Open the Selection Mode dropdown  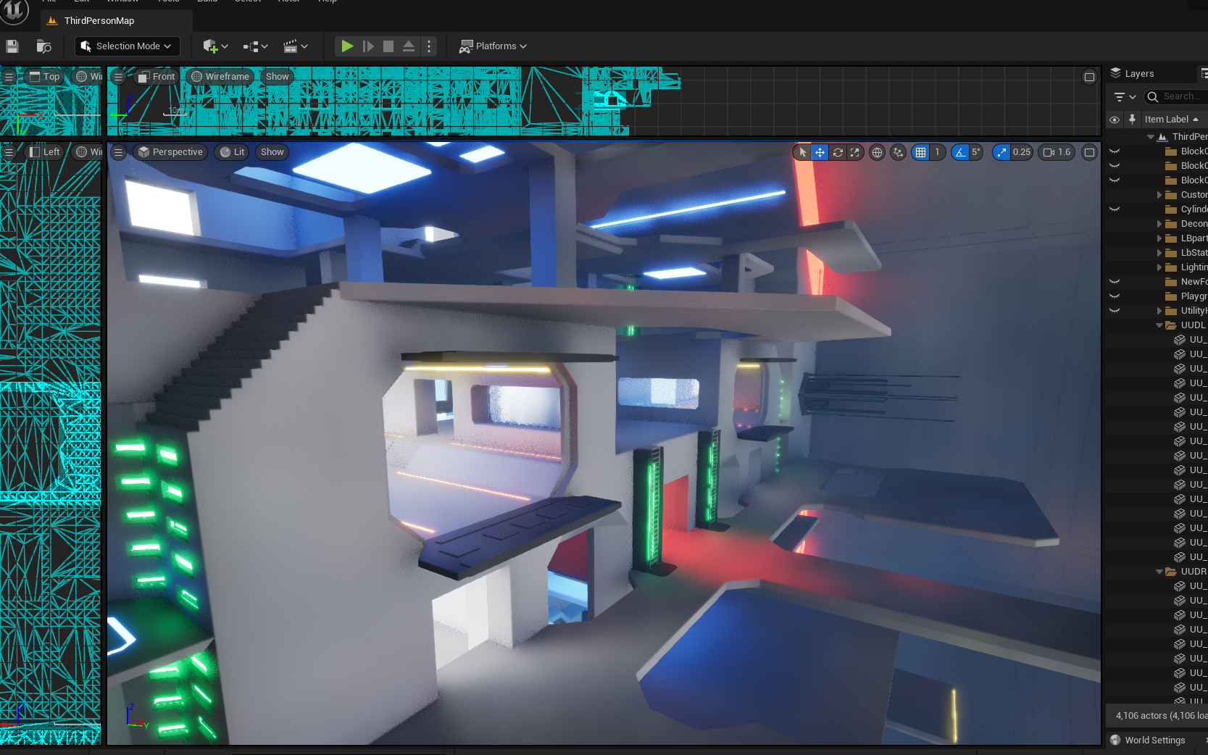[127, 46]
